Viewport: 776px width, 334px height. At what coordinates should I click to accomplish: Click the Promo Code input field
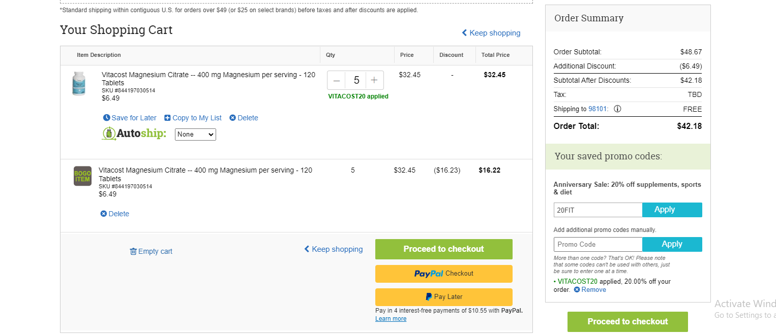coord(598,244)
